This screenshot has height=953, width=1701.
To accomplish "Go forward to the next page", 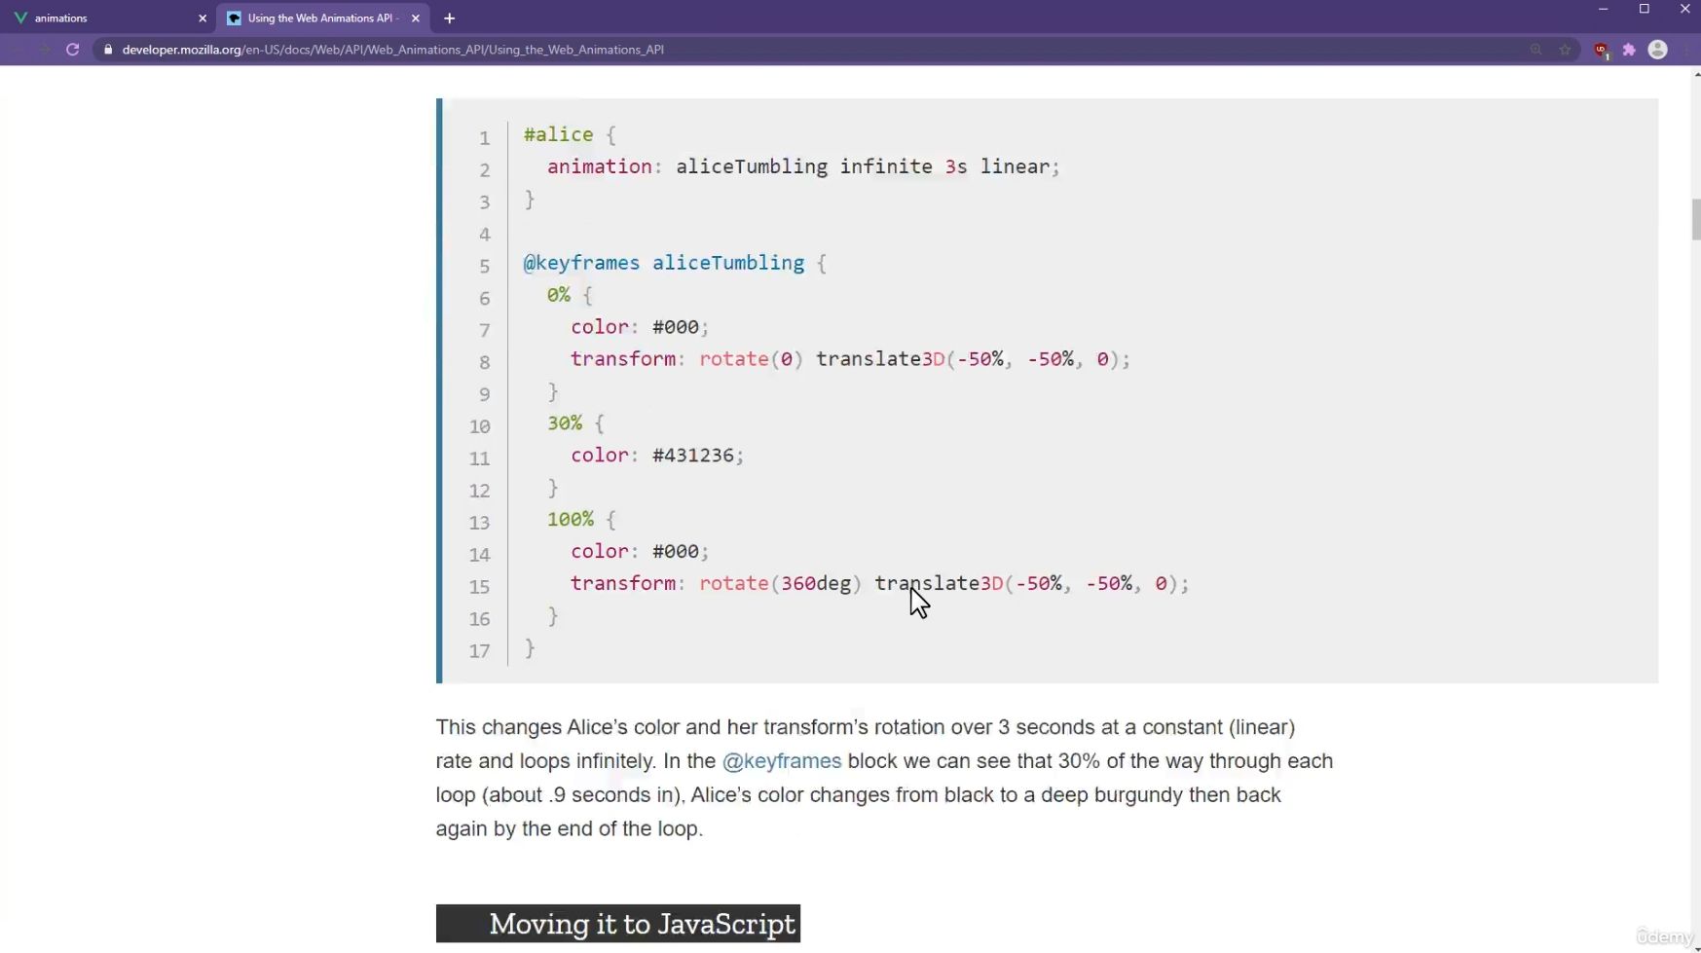I will [45, 50].
